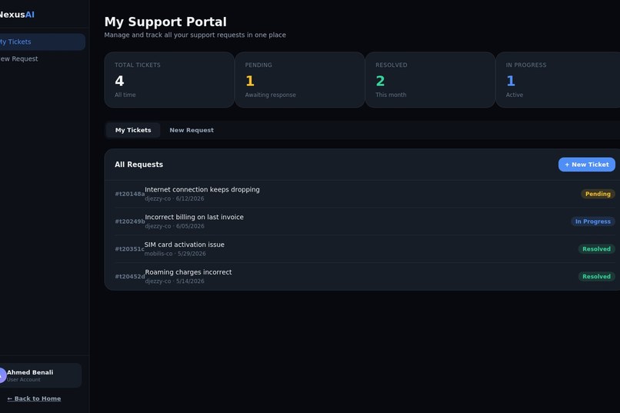Select the Total Tickets stat card
620x413 pixels.
click(x=169, y=80)
